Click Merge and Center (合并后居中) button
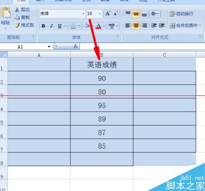Image resolution: width=205 pixels, height=191 pixels. [183, 25]
